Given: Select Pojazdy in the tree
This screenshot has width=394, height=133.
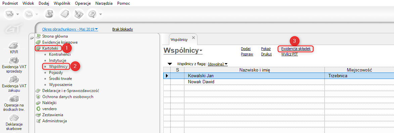Looking at the screenshot, I should pyautogui.click(x=56, y=73).
